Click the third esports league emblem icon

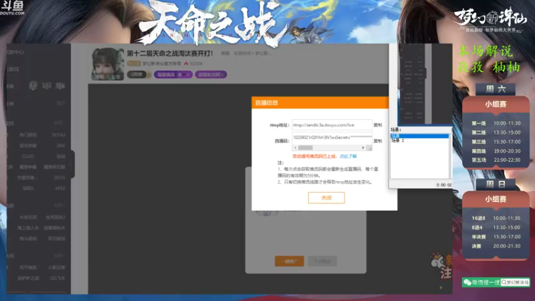click(x=60, y=86)
